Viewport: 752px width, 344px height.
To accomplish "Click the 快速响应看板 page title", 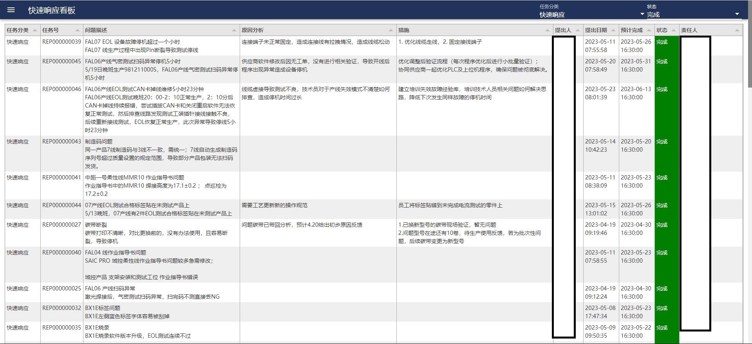I will [x=52, y=11].
